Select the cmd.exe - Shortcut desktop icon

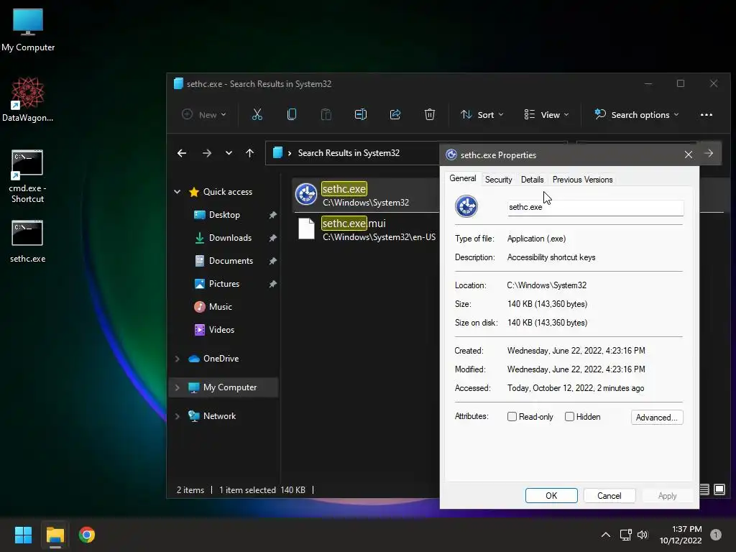click(28, 176)
